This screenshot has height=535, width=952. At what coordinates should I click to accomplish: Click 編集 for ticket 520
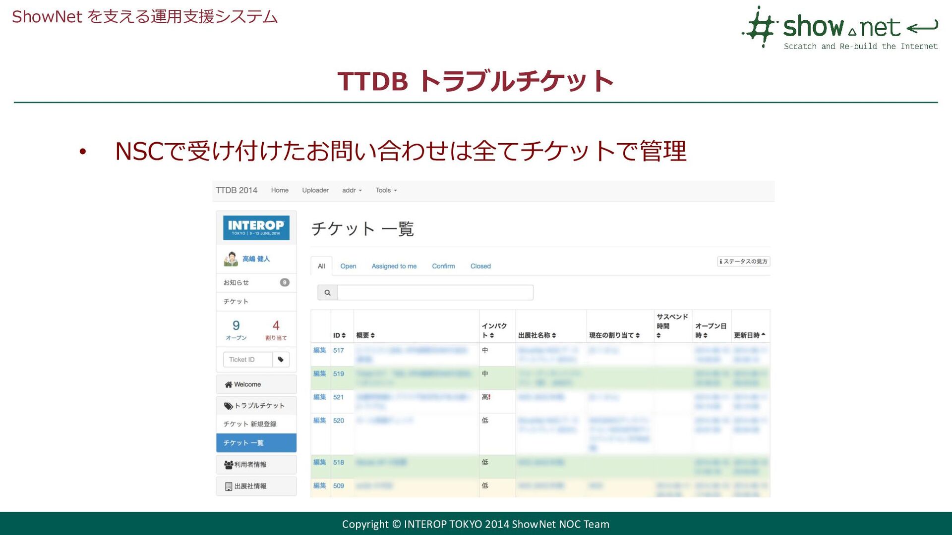coord(320,420)
